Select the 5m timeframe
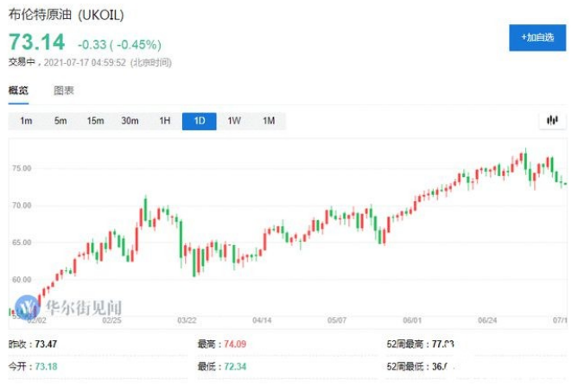This screenshot has height=392, width=578. pyautogui.click(x=60, y=121)
